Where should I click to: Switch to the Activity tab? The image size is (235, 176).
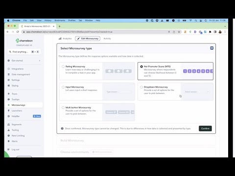[x=107, y=39]
